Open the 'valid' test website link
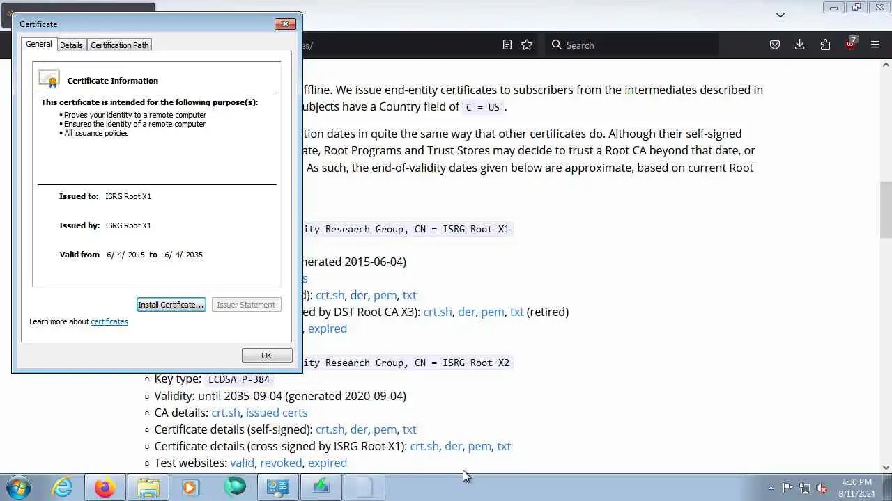This screenshot has width=892, height=501. click(x=243, y=463)
